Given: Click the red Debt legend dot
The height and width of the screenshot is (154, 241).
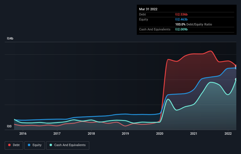Looking at the screenshot, I should pyautogui.click(x=9, y=145).
